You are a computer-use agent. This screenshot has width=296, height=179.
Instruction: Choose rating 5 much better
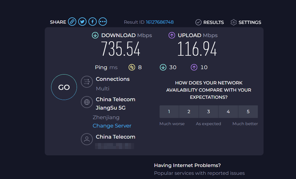point(248,112)
